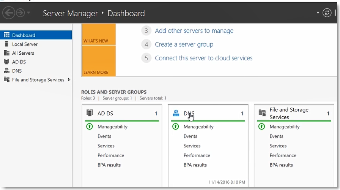Screen dimensions: 340x190
Task: Select All Servers in the sidebar
Action: [x=23, y=53]
